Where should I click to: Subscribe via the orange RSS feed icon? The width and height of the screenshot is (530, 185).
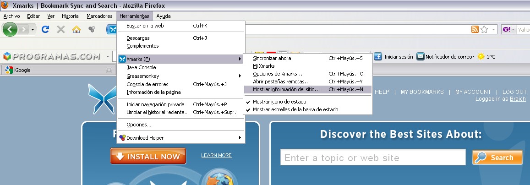tap(475, 29)
